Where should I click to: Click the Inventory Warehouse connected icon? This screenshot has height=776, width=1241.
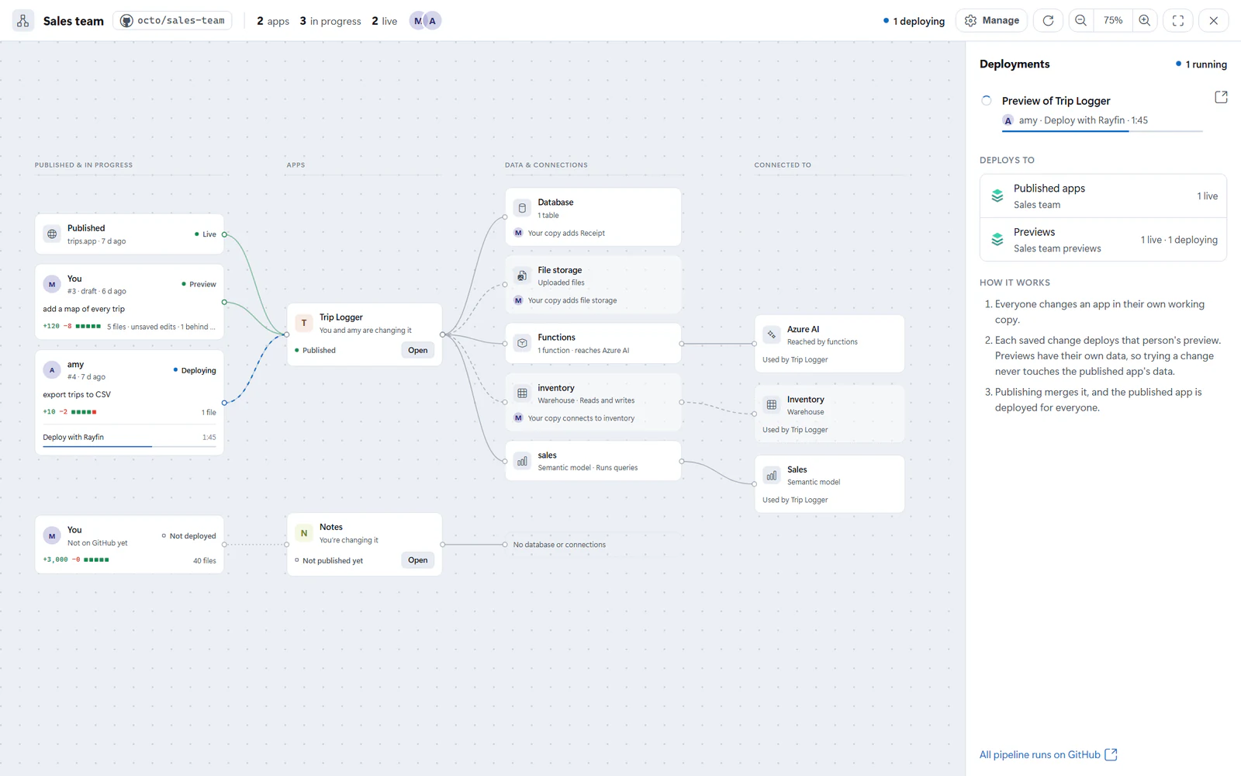(x=772, y=405)
